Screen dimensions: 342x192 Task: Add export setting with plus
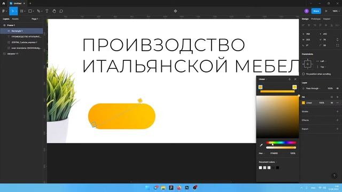point(337,129)
